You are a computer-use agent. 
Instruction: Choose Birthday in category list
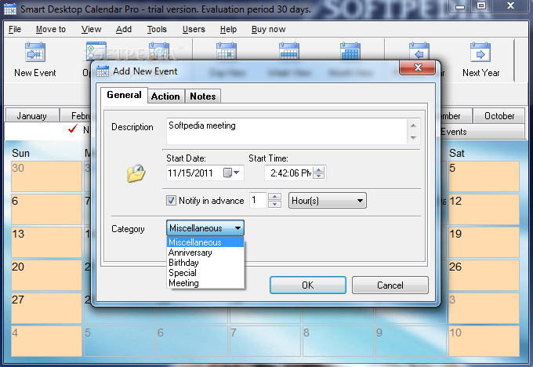(x=205, y=263)
